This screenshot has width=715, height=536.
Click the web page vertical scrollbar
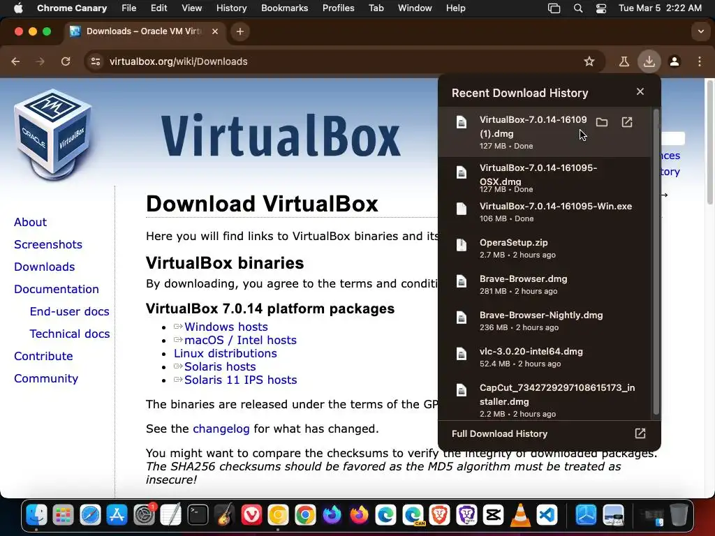pyautogui.click(x=710, y=142)
